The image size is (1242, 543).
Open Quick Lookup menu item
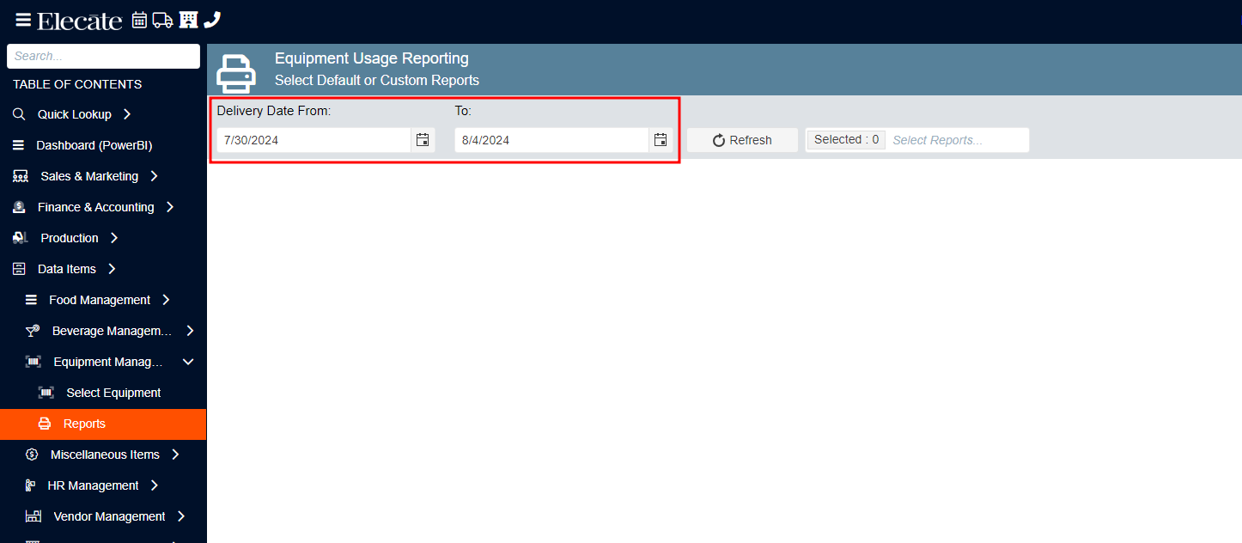click(75, 114)
